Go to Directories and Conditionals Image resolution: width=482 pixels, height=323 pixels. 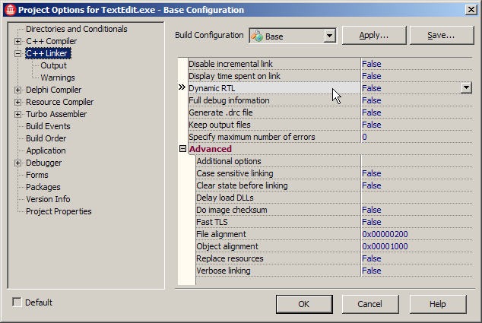76,29
